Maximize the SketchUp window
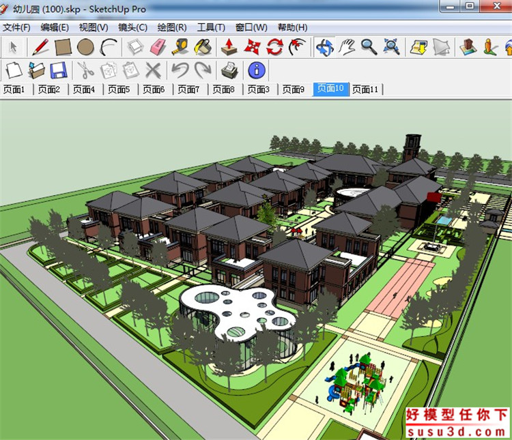This screenshot has width=512, height=440. [470, 6]
